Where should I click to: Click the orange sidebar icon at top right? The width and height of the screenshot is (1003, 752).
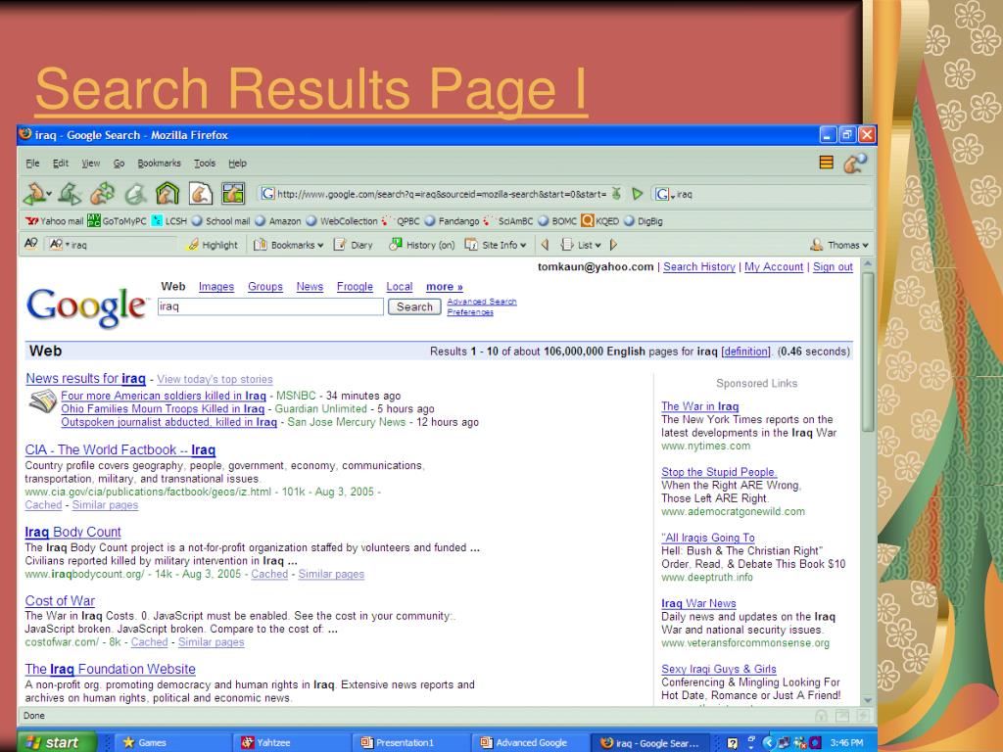point(826,163)
